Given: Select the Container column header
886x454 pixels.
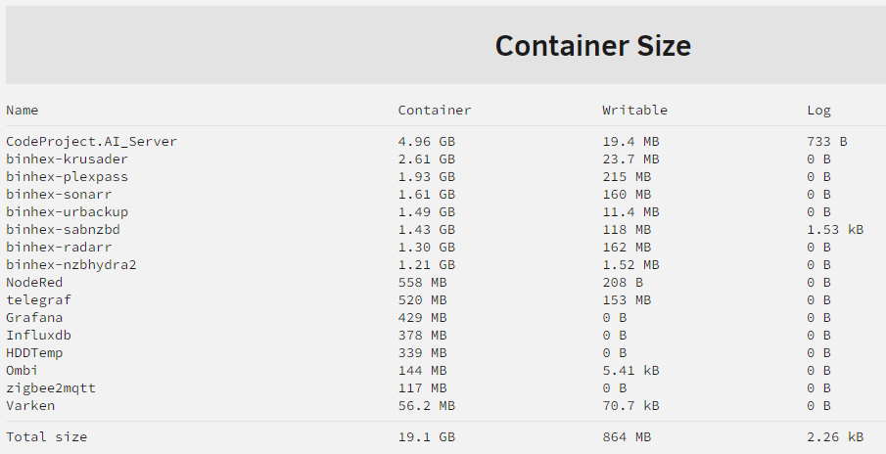Looking at the screenshot, I should (x=434, y=111).
